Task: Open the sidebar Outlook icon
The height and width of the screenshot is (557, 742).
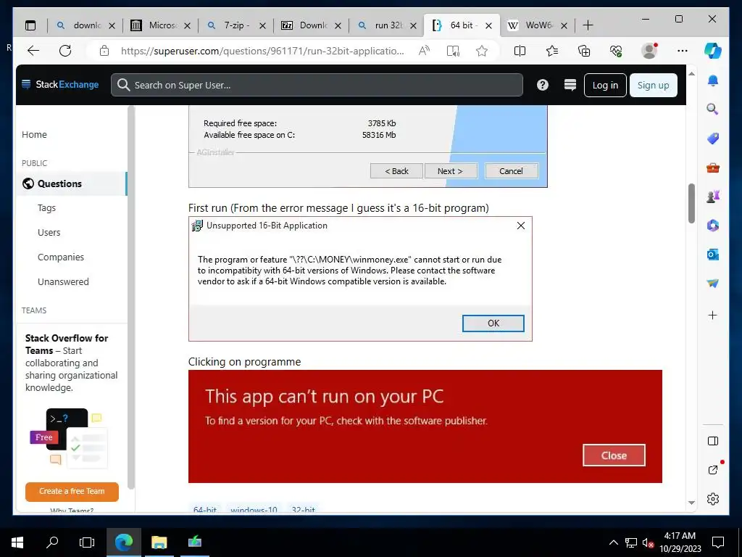Action: (x=713, y=255)
